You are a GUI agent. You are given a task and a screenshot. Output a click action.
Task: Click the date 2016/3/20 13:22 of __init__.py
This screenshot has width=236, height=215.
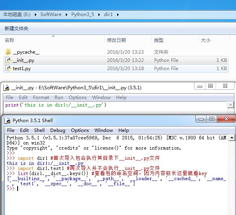point(125,60)
